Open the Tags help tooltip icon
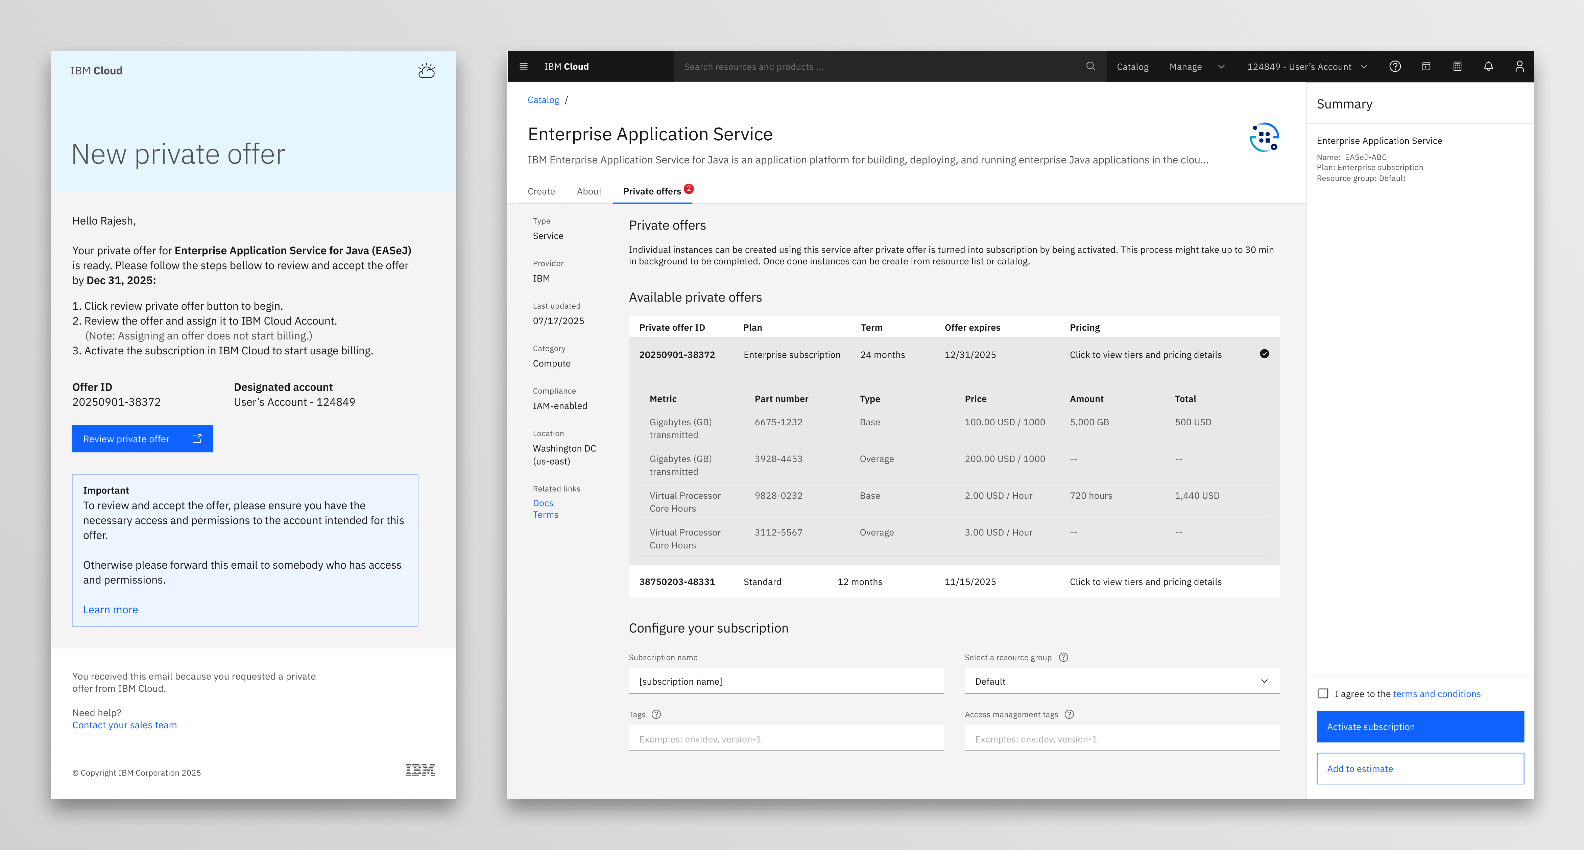 (x=657, y=714)
